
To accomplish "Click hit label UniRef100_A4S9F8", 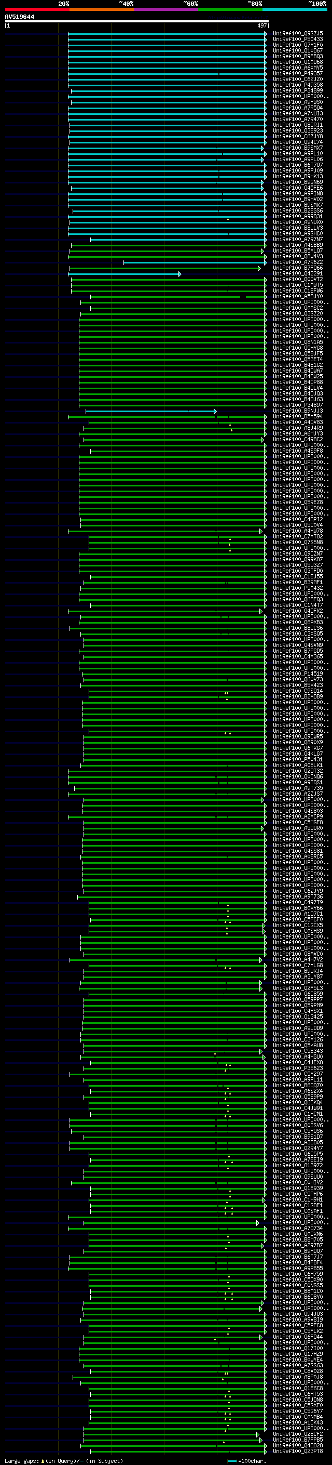I will point(298,451).
